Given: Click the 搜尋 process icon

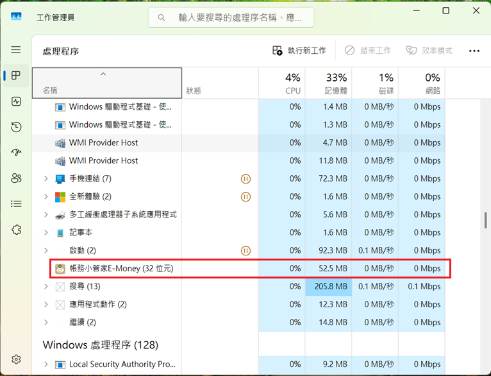Looking at the screenshot, I should pos(60,287).
